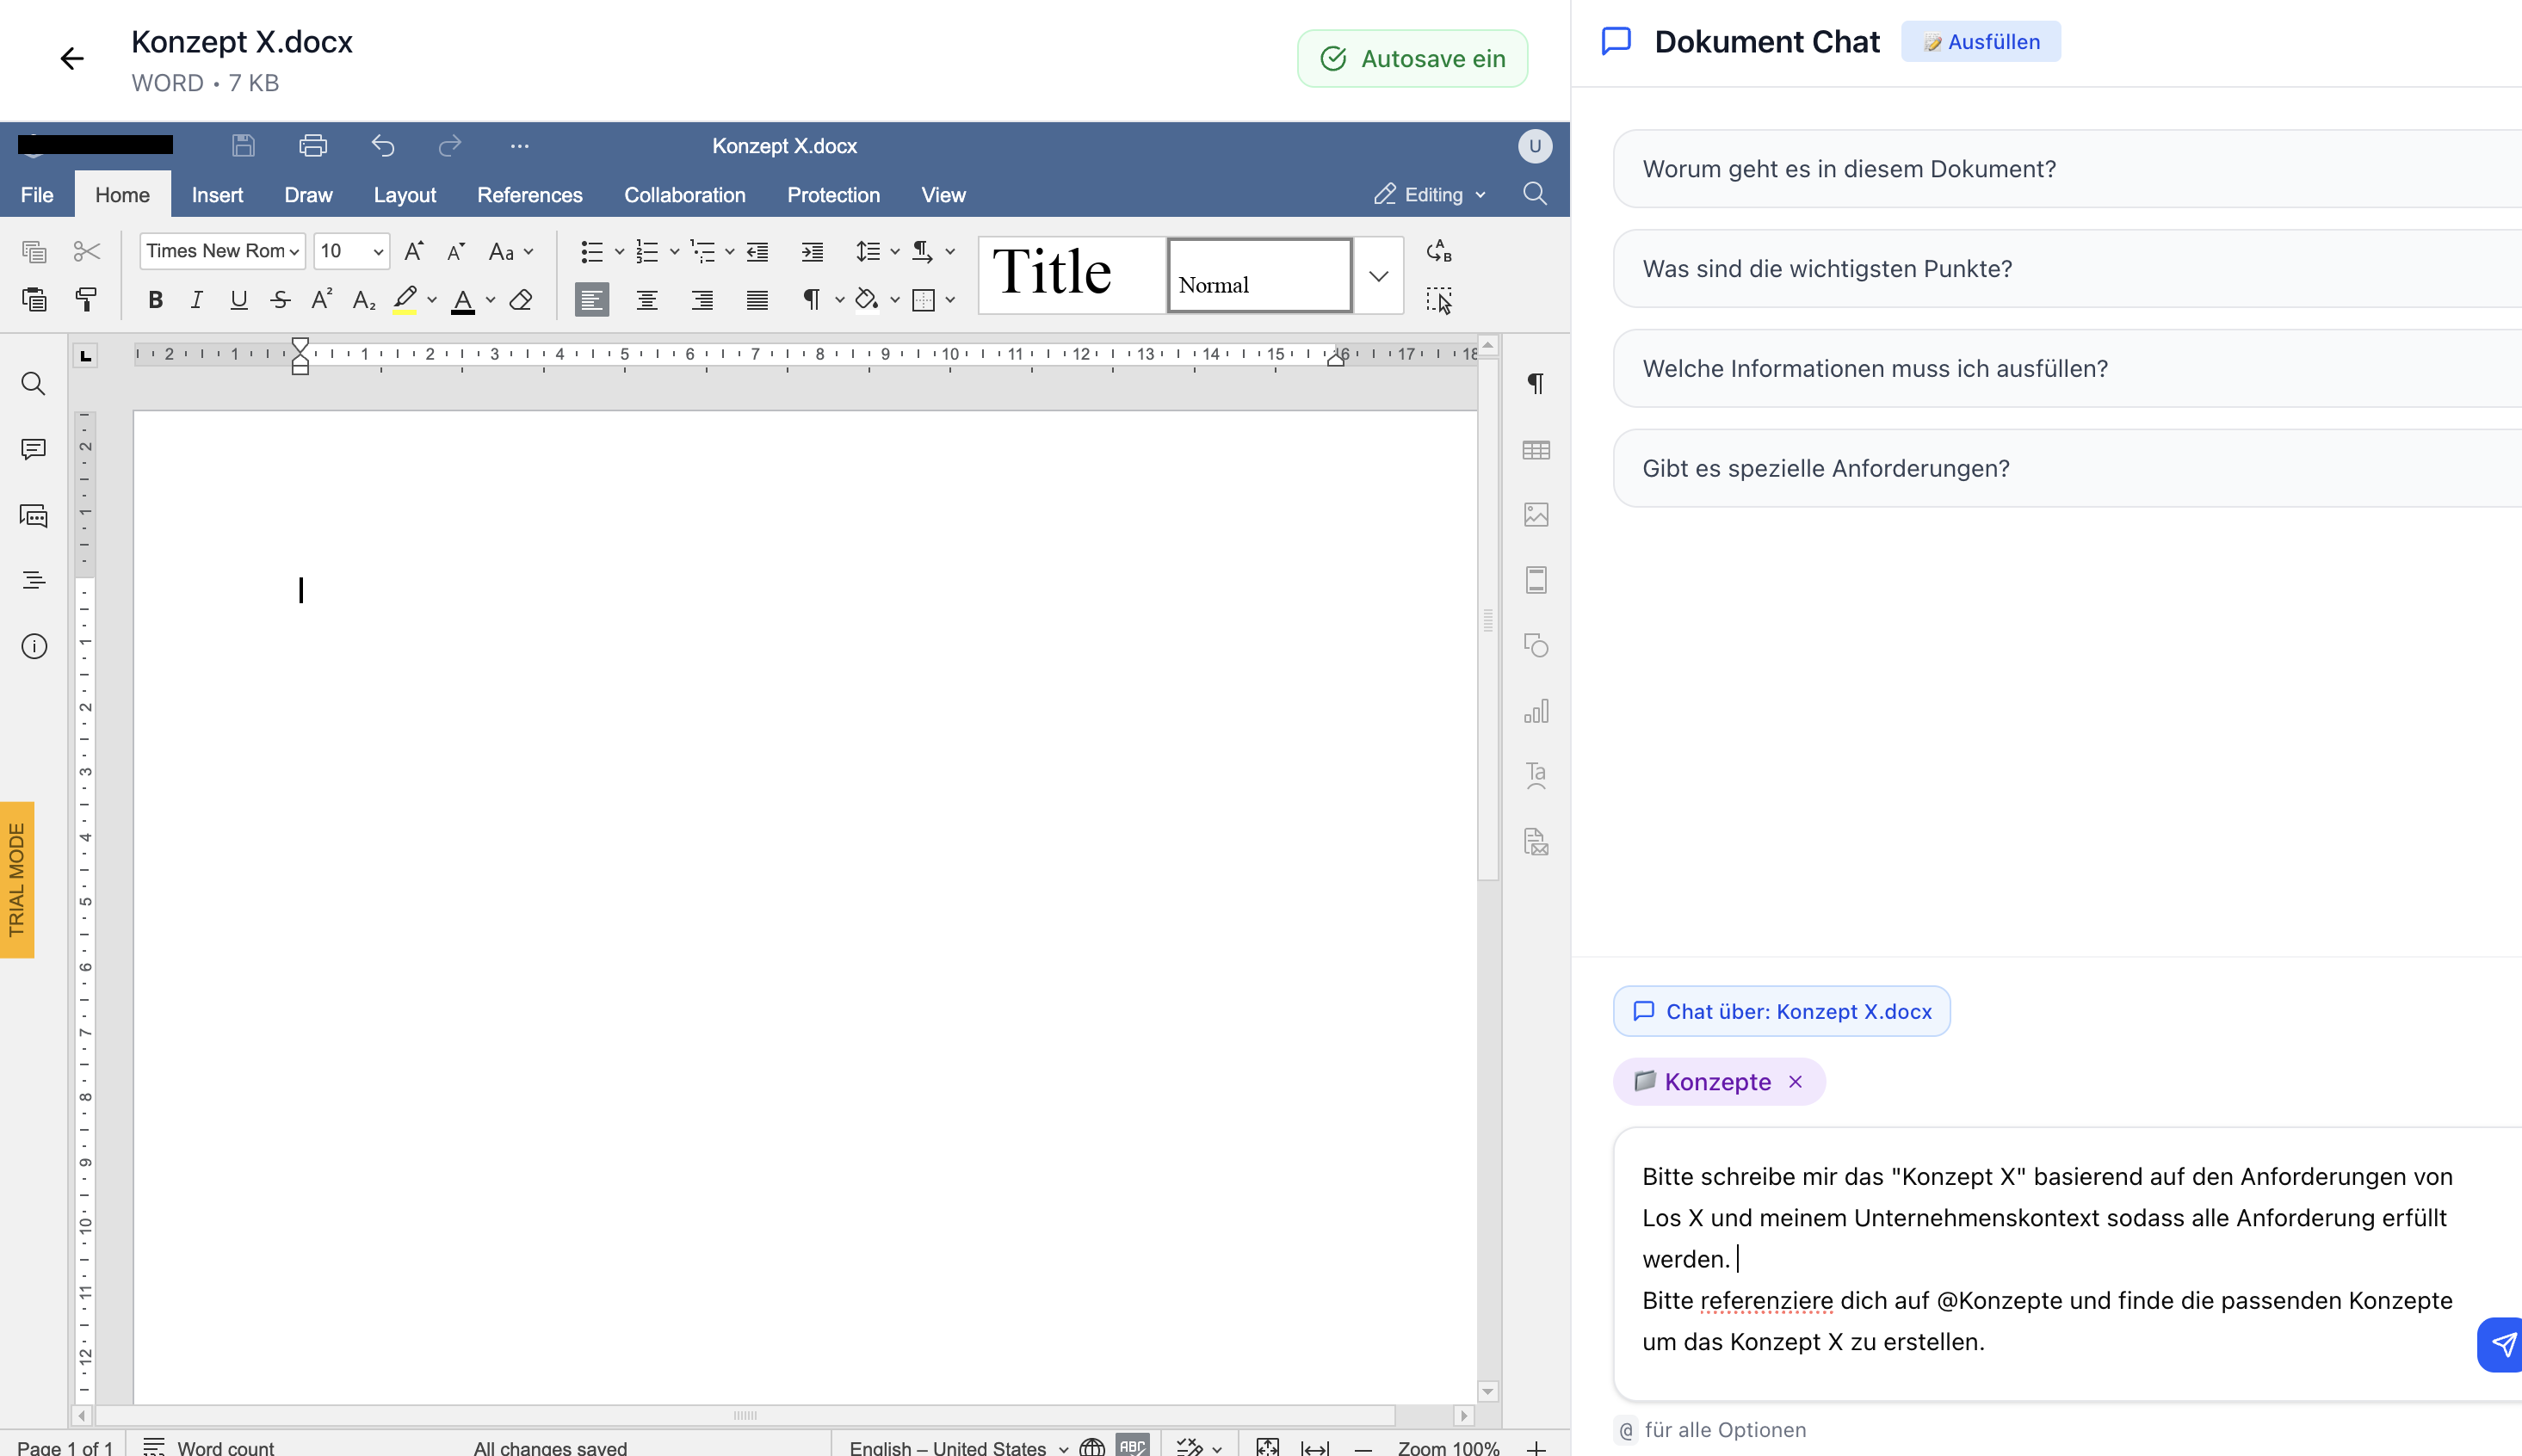This screenshot has height=1456, width=2522.
Task: Click the Undo arrow icon
Action: [383, 146]
